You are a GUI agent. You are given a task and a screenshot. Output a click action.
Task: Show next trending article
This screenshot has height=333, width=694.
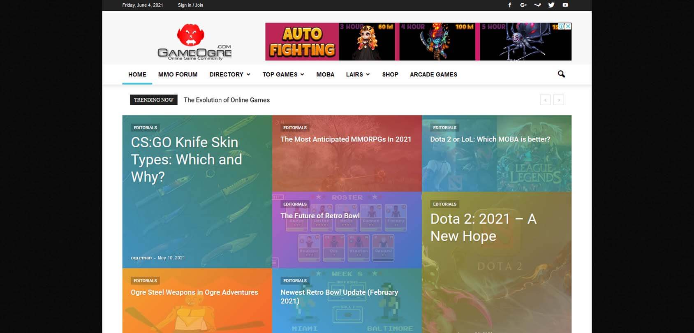pyautogui.click(x=559, y=100)
